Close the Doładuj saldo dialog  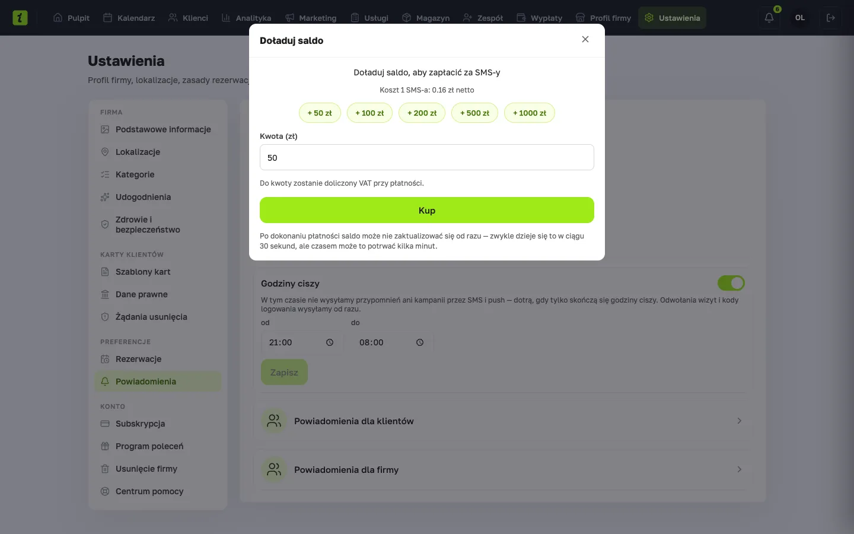point(585,39)
